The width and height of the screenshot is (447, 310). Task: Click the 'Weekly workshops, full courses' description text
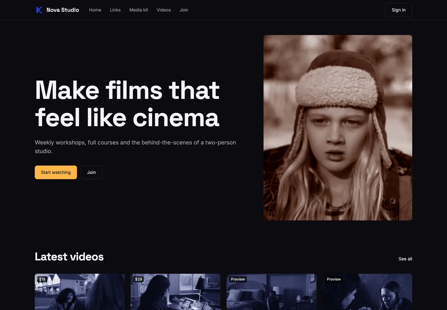point(135,147)
